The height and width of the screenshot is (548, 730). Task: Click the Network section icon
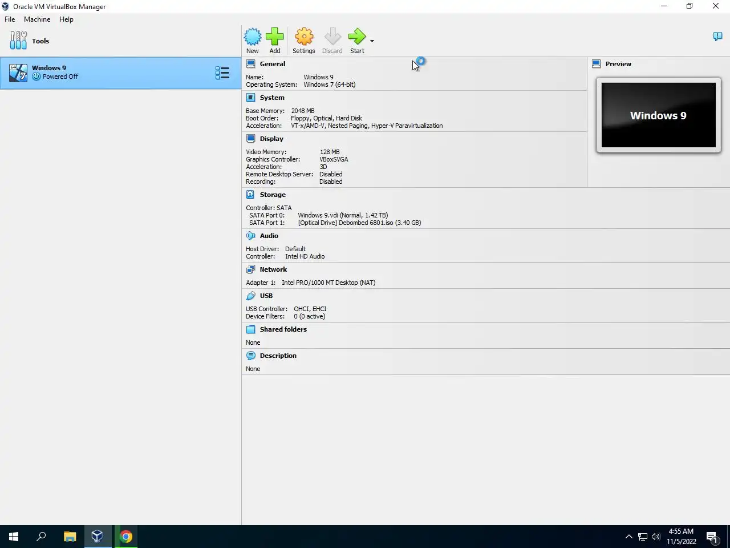tap(251, 269)
